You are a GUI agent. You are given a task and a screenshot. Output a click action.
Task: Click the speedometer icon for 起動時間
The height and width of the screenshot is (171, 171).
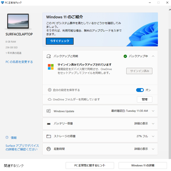(x=48, y=149)
